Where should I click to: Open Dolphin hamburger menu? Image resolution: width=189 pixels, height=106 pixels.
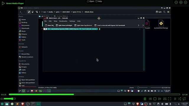[x=168, y=12]
